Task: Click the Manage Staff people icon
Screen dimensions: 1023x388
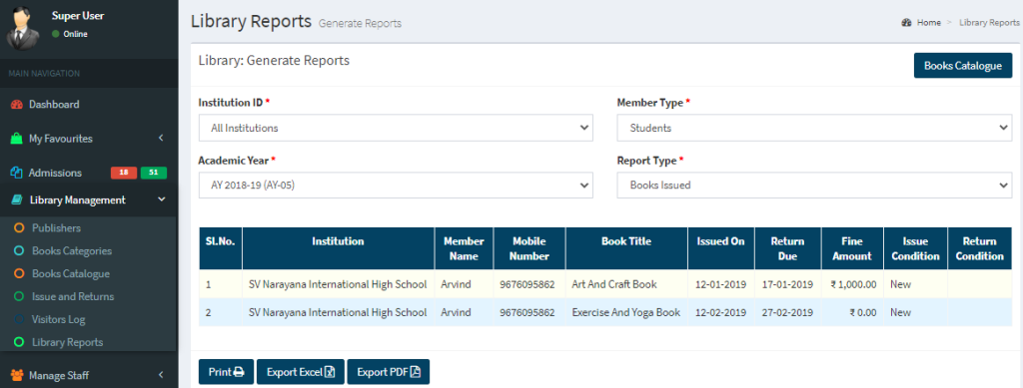Action: coord(17,376)
